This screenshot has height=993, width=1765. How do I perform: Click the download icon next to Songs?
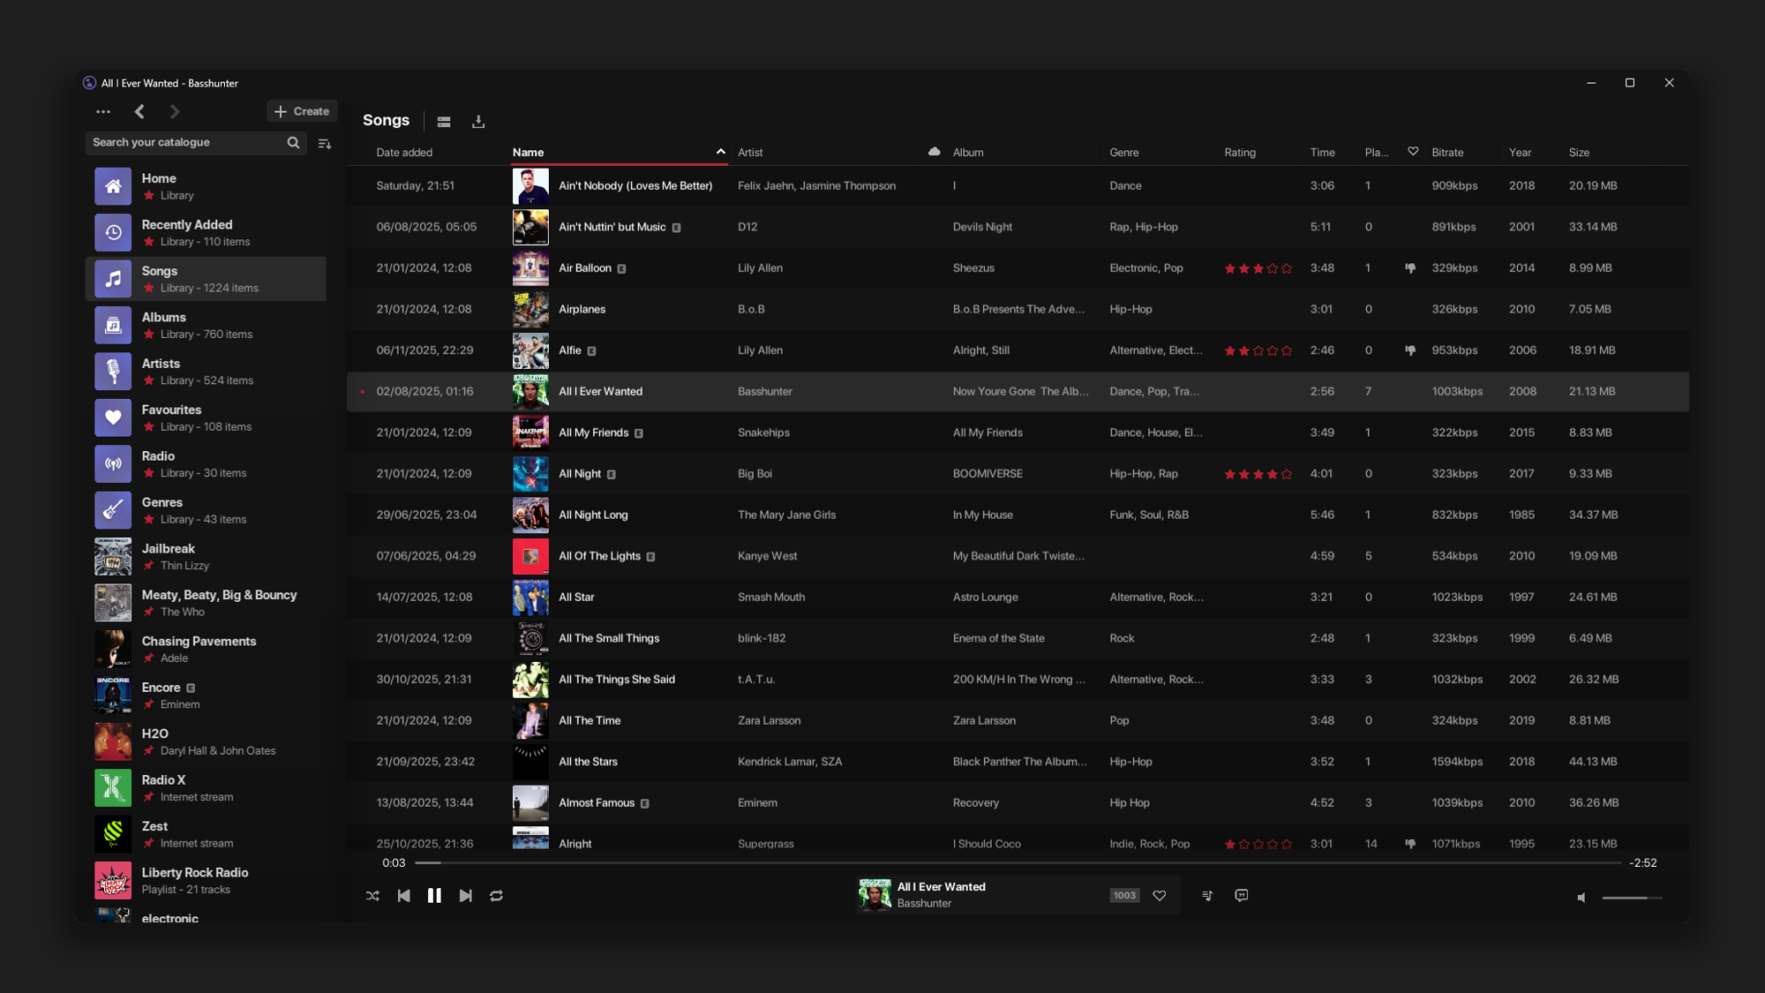478,122
